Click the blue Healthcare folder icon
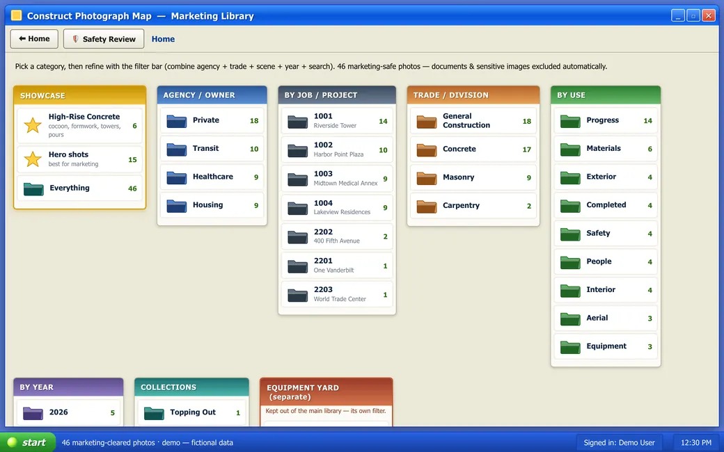This screenshot has width=724, height=452. (x=176, y=177)
